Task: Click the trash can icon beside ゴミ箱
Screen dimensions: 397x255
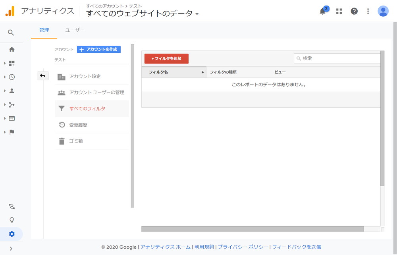Action: [x=62, y=141]
